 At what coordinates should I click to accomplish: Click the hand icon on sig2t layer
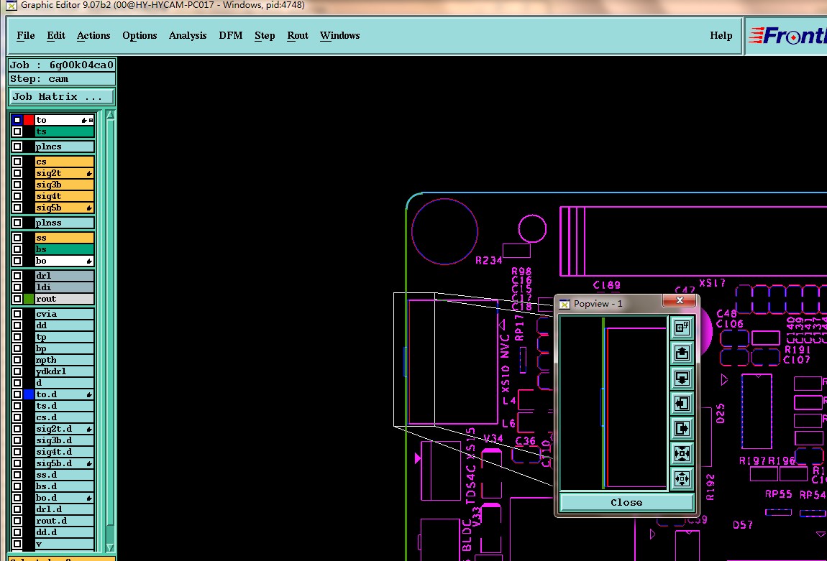coord(89,173)
